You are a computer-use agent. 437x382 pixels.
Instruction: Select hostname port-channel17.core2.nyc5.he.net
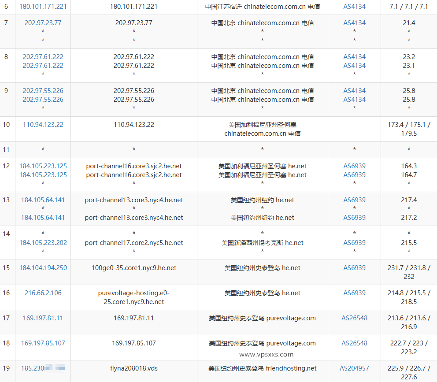pos(134,243)
